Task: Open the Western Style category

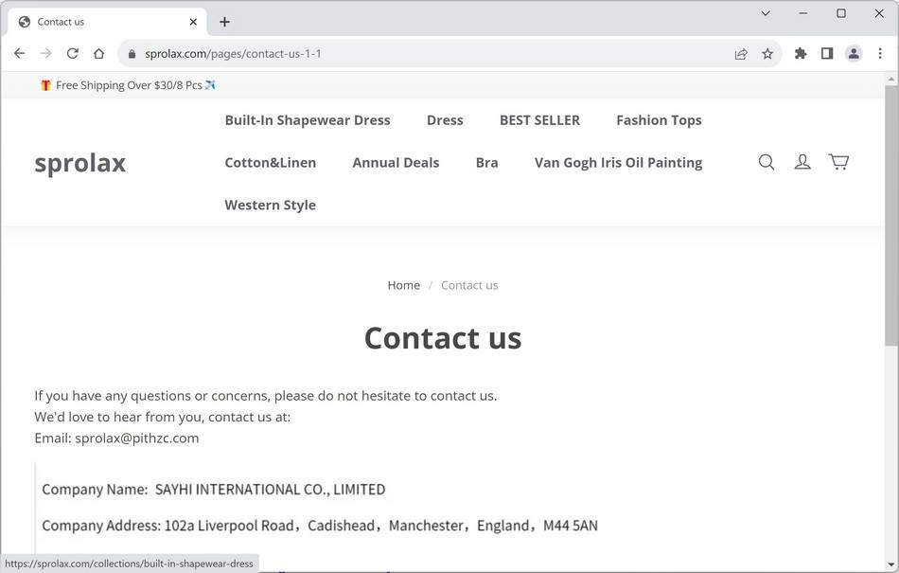Action: [x=270, y=206]
